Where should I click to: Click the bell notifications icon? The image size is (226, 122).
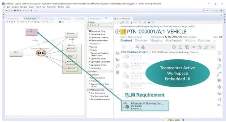click(127, 22)
